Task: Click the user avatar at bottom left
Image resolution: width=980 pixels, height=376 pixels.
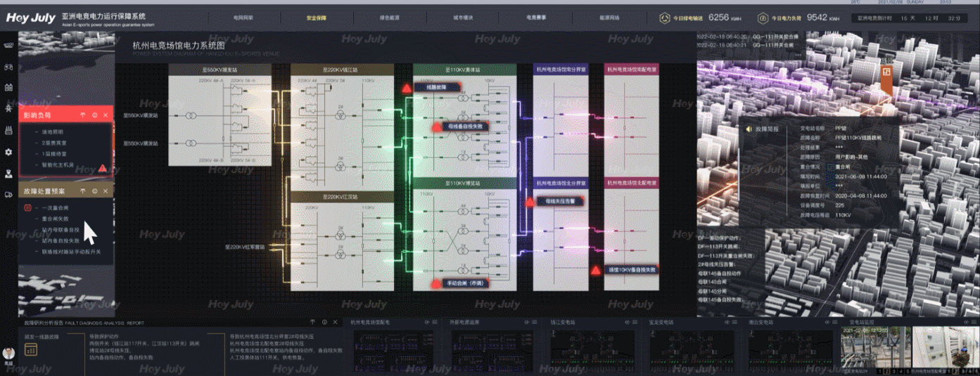Action: coord(9,353)
